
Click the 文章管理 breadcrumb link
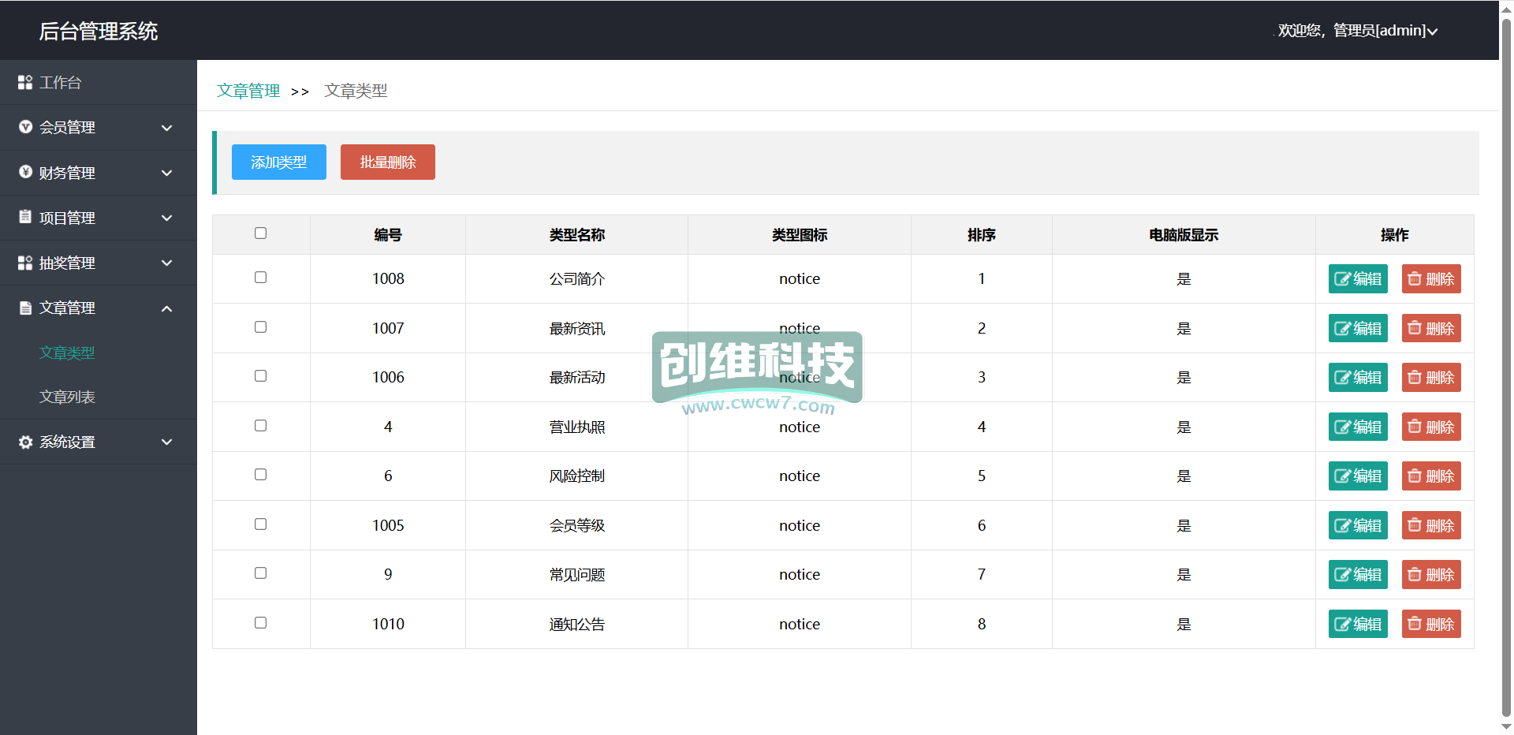[x=248, y=91]
